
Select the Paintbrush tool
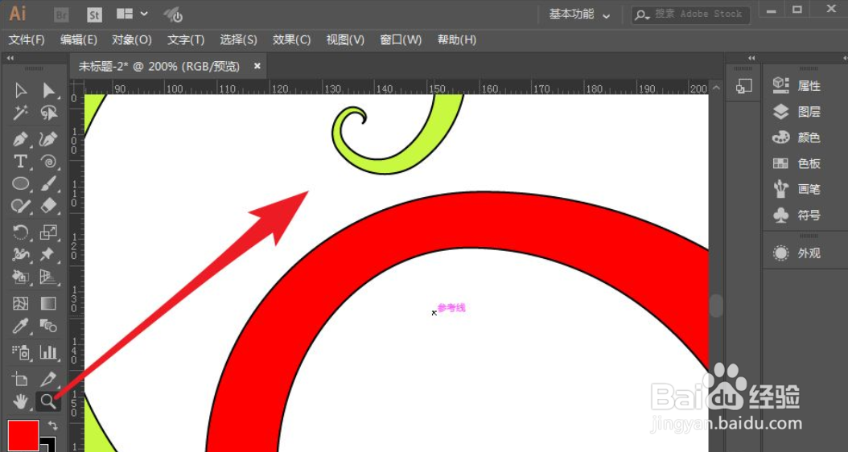click(x=48, y=184)
